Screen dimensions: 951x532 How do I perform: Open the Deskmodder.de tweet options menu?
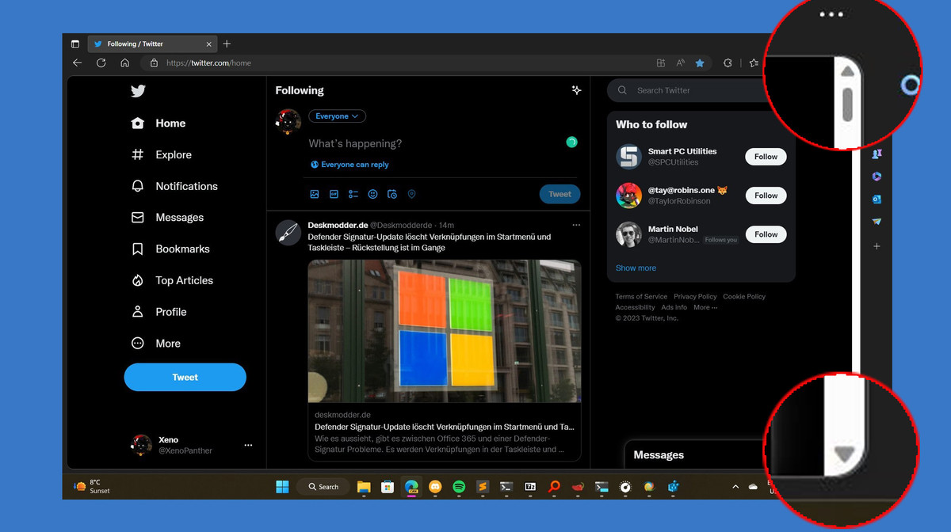576,225
